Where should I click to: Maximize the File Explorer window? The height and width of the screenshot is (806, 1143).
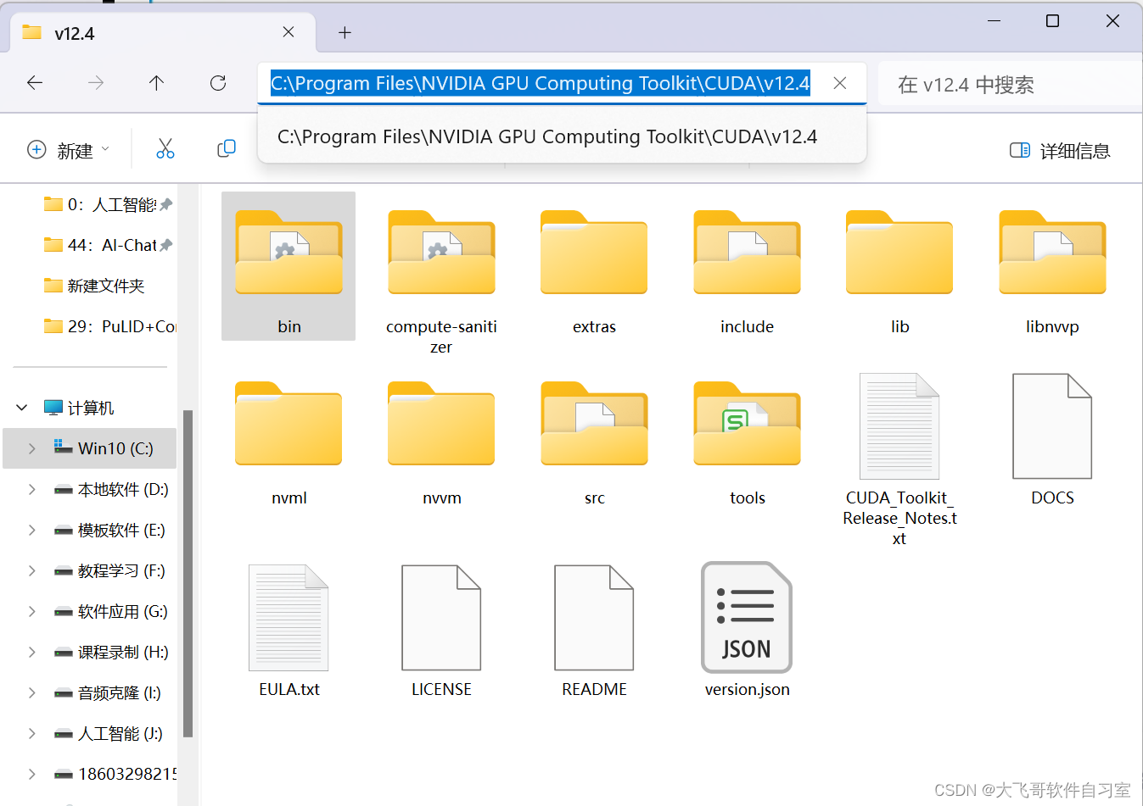1052,21
